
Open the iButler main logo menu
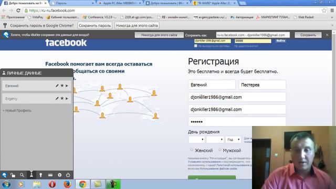point(4,175)
